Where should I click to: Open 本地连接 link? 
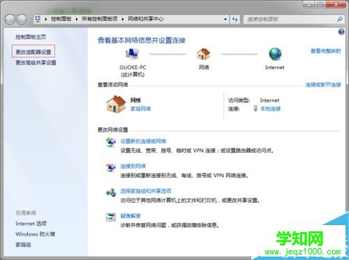click(x=270, y=109)
